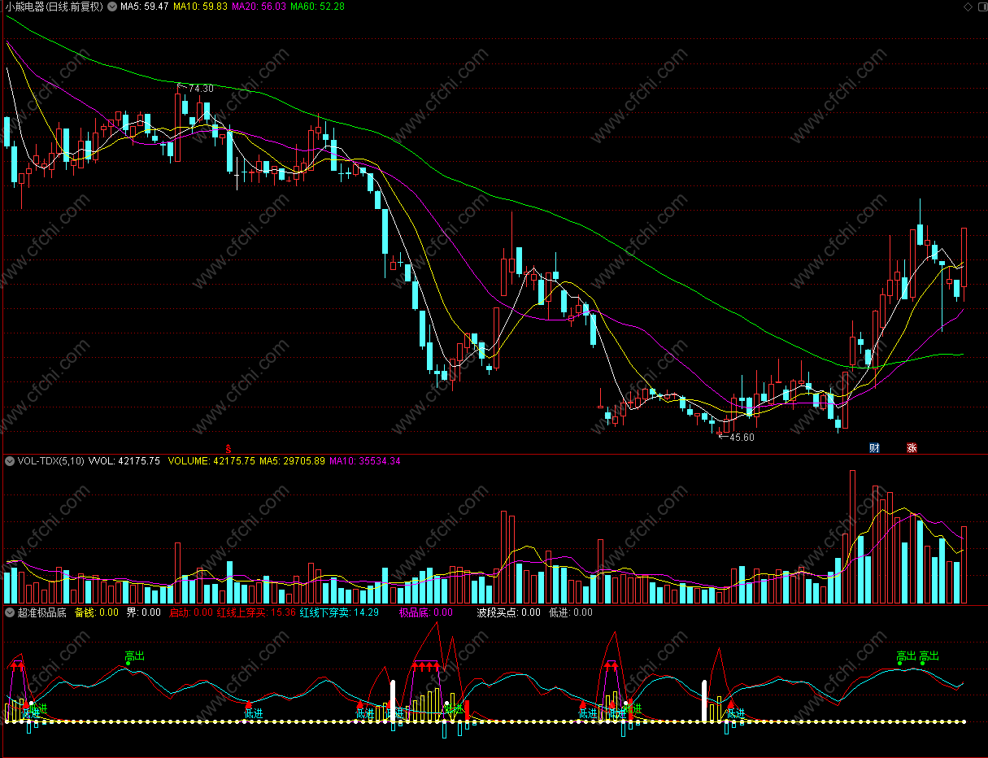Open the 超准极品底 indicator dropdown arrow

9,612
